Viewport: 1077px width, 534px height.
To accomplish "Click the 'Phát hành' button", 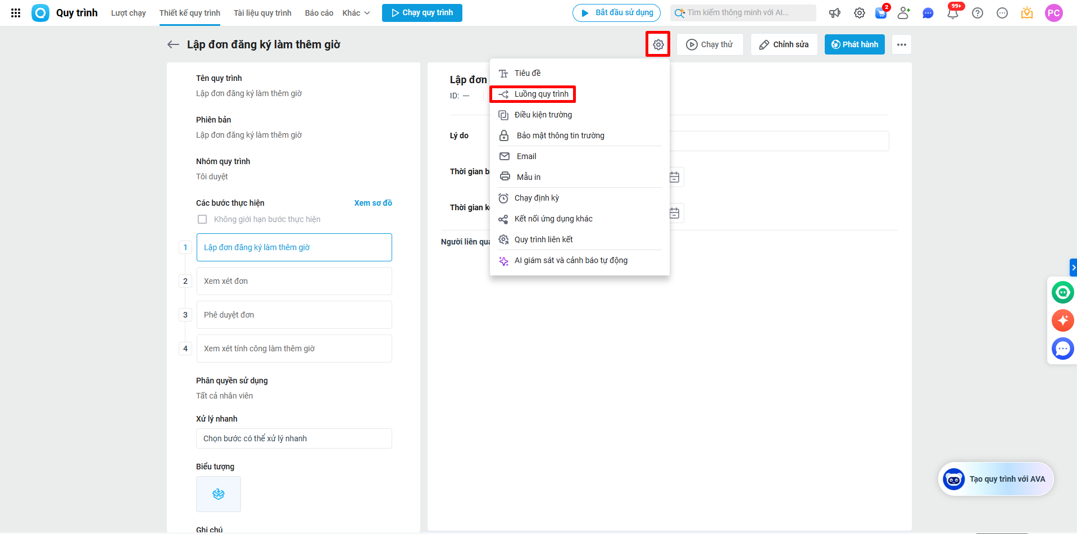I will [854, 44].
